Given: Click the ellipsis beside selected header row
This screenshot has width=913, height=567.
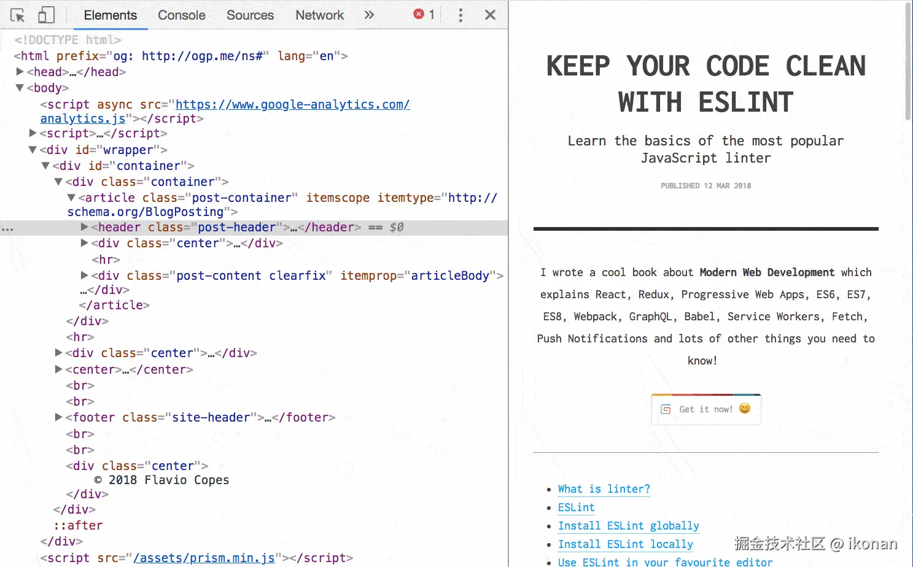Looking at the screenshot, I should [7, 228].
